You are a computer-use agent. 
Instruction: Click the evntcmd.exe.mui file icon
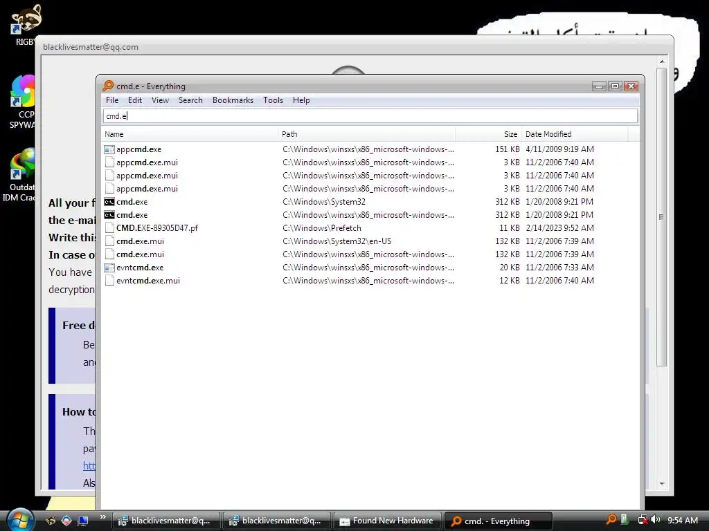(x=109, y=281)
